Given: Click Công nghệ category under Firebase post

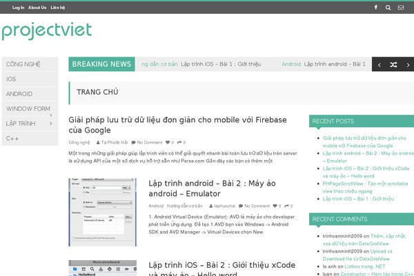Looking at the screenshot, I should (79, 142).
